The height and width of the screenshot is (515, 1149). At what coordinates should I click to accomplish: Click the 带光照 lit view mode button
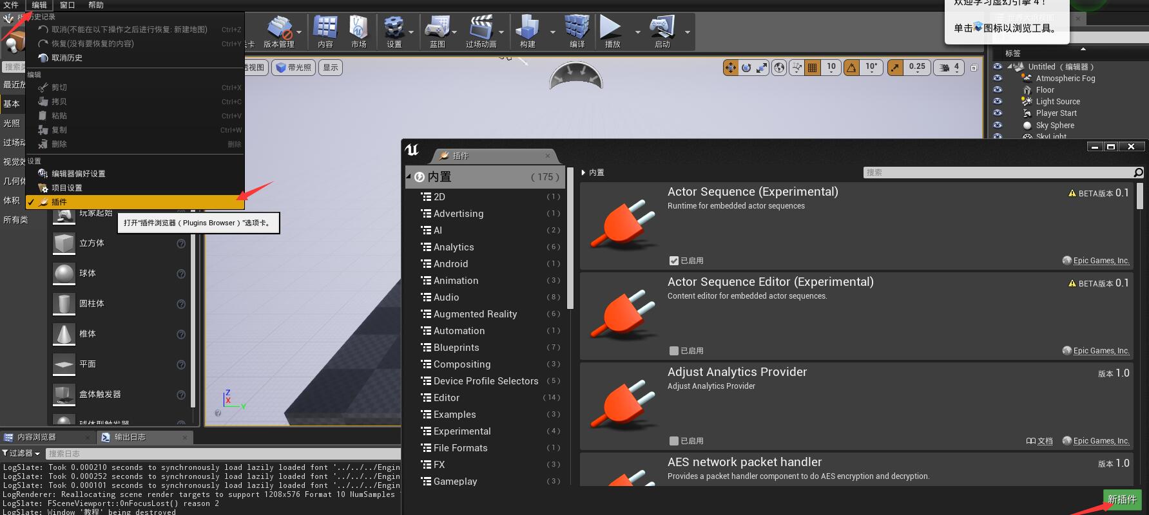(294, 68)
